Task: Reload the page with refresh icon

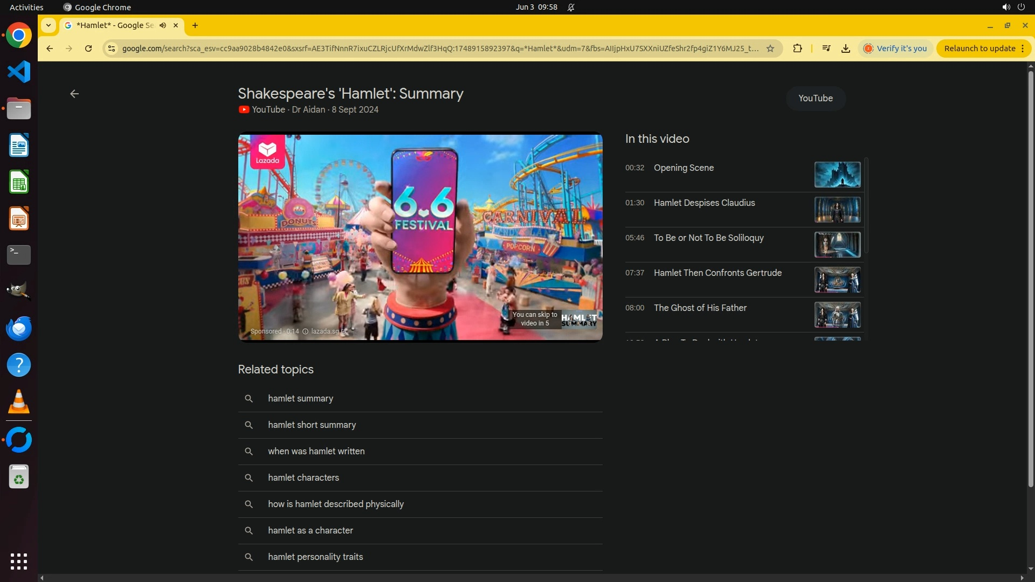Action: click(88, 48)
